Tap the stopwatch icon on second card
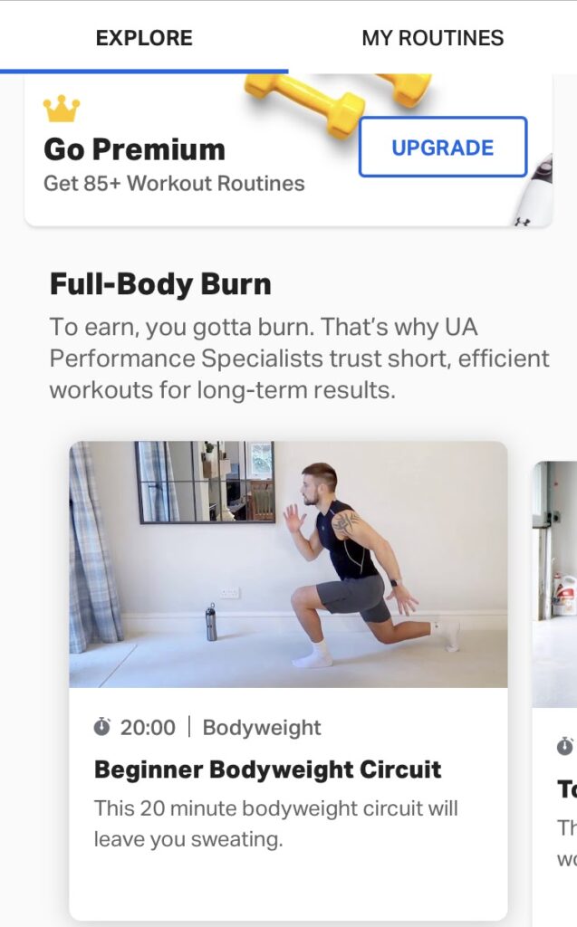This screenshot has height=927, width=577. [565, 746]
